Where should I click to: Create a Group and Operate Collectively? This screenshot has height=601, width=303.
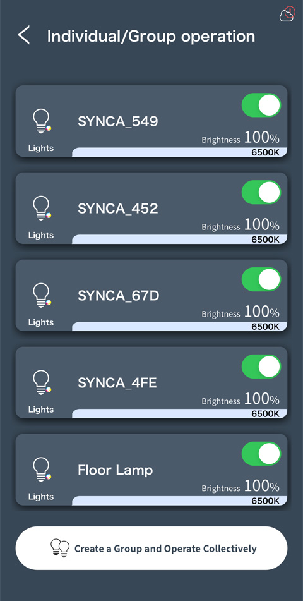[151, 548]
